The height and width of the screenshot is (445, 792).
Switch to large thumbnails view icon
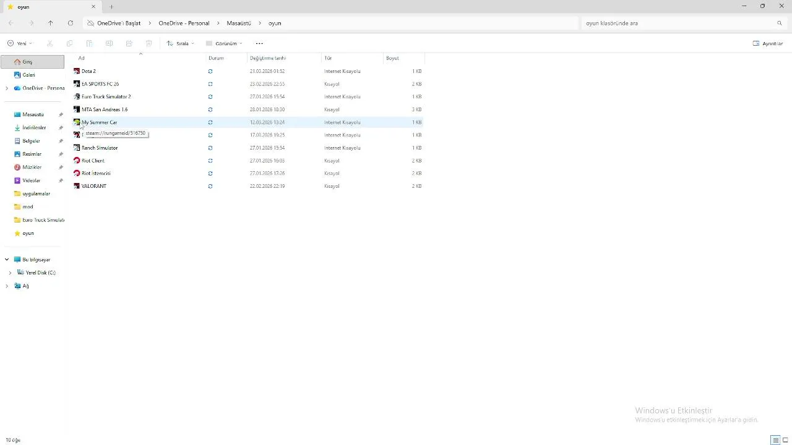(x=786, y=440)
